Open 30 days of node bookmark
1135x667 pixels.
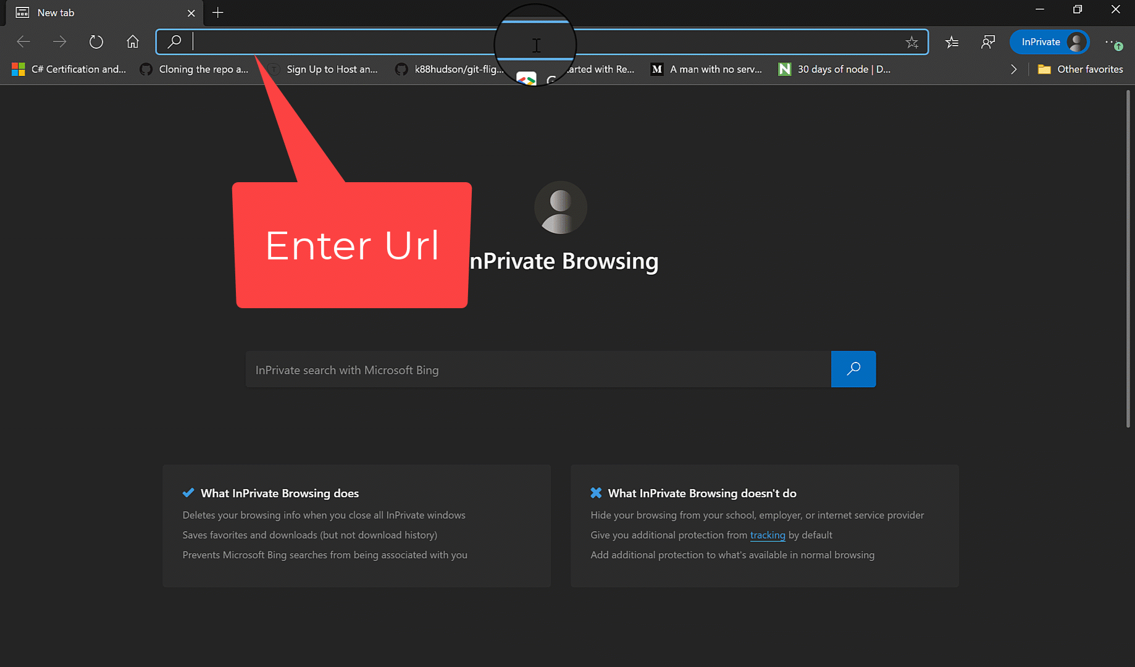834,69
